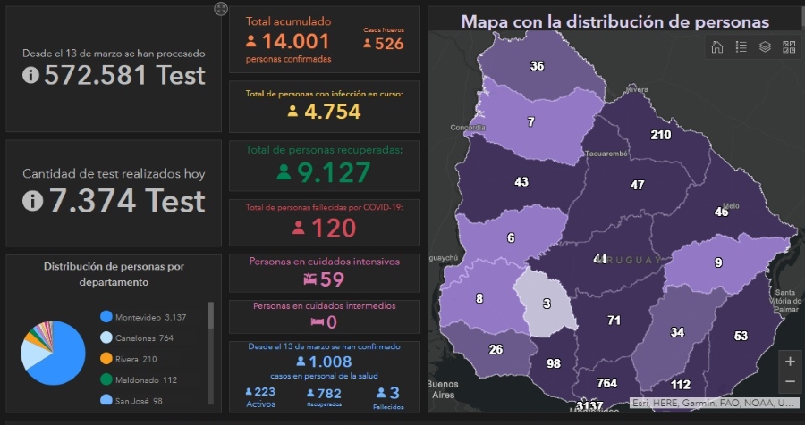The height and width of the screenshot is (425, 805).
Task: Open the map layers icon
Action: click(765, 47)
